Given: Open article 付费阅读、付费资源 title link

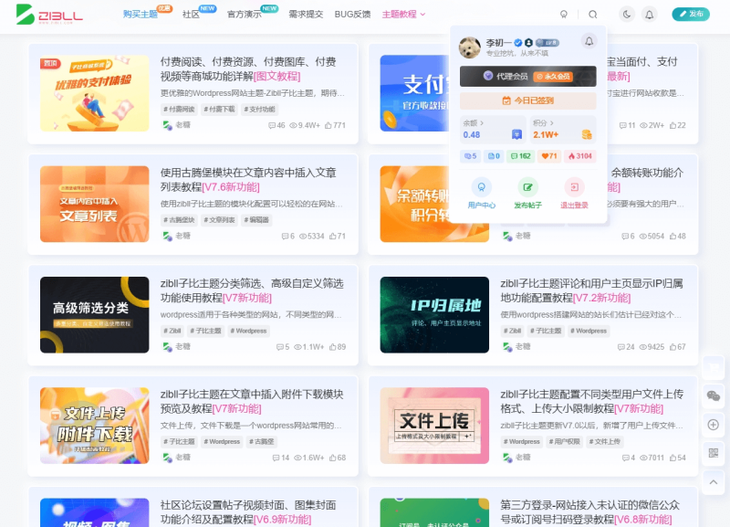Looking at the screenshot, I should 248,69.
